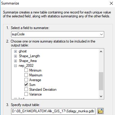115x115 pixels.
Task: Check the Average statistic
Action: 26,80
